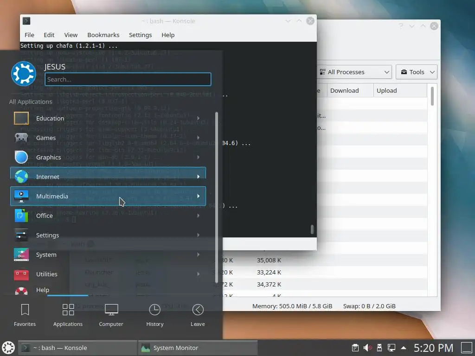Viewport: 475px width, 356px height.
Task: Expand the Multimedia submenu arrow
Action: (199, 196)
